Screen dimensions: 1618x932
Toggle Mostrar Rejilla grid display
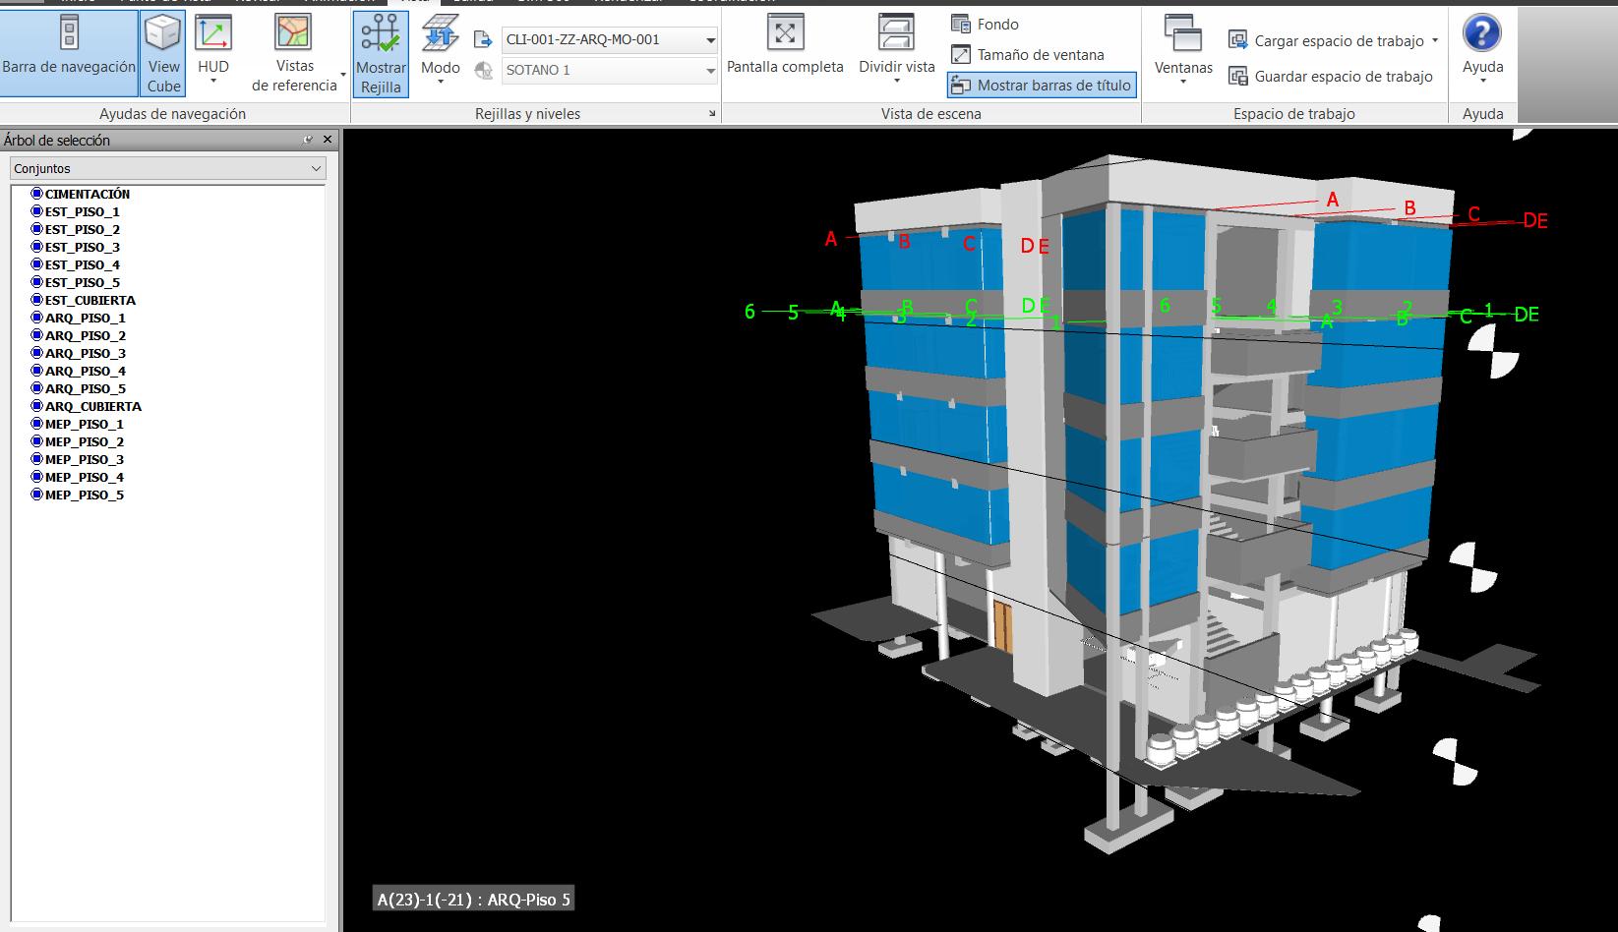381,53
